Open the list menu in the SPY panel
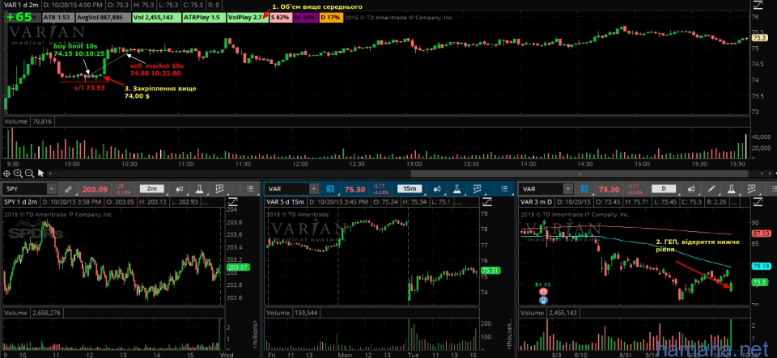 pyautogui.click(x=250, y=189)
